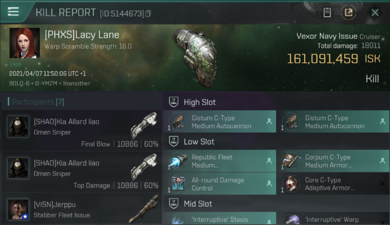Select Core C-Type Adaptive Armor module
The height and width of the screenshot is (225, 390).
[333, 184]
